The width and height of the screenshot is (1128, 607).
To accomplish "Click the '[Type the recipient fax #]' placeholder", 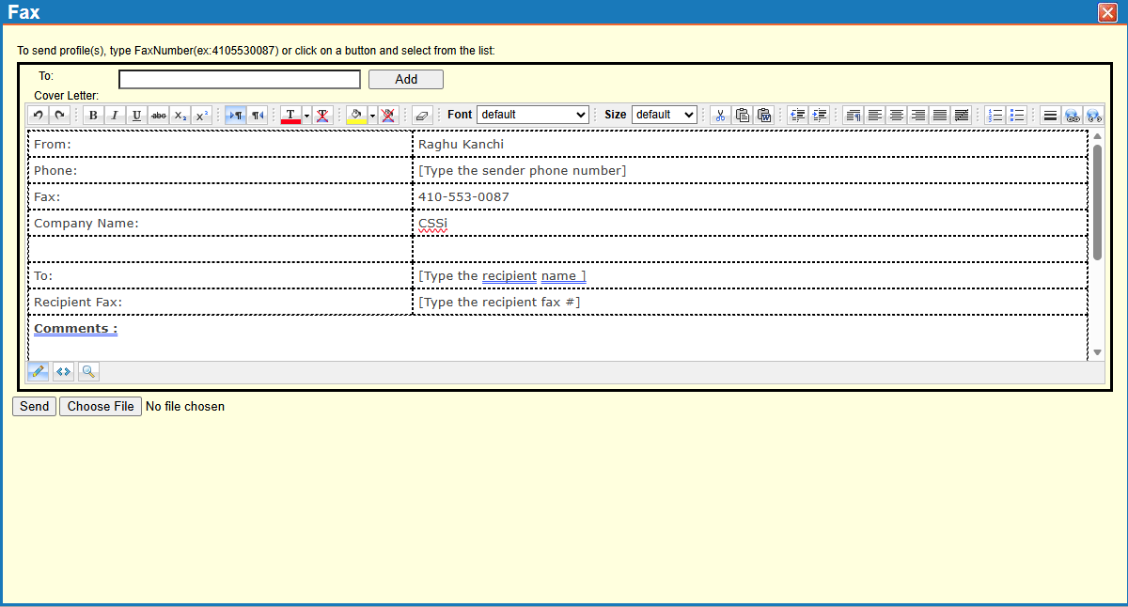I will point(499,302).
